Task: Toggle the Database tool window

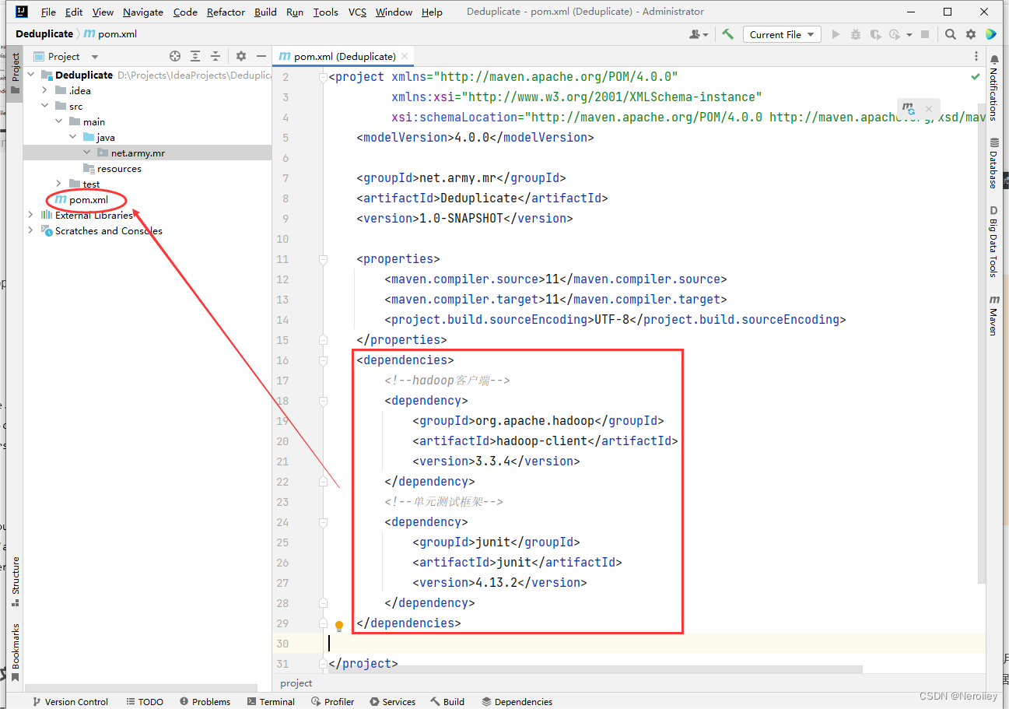Action: pyautogui.click(x=994, y=163)
